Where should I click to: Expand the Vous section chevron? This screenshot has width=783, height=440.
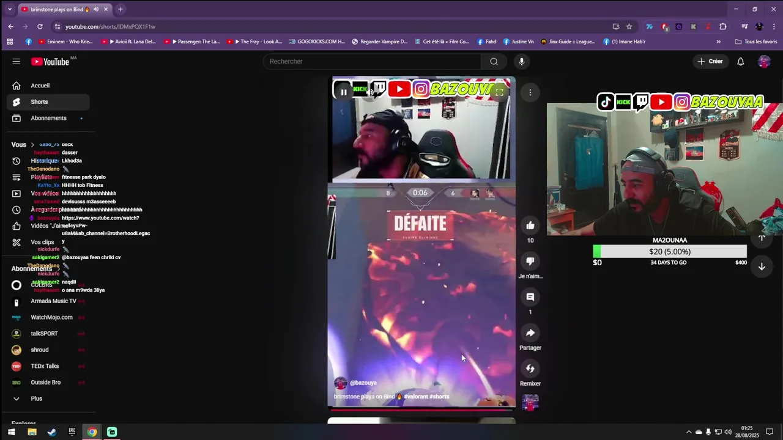click(x=32, y=145)
